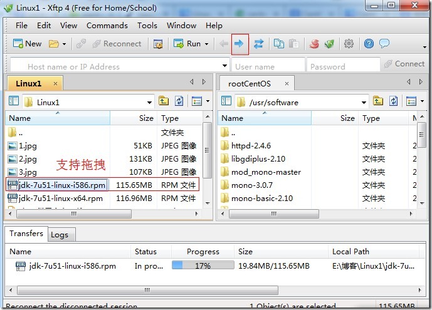Click the Connect button
432x310 pixels.
click(x=404, y=64)
